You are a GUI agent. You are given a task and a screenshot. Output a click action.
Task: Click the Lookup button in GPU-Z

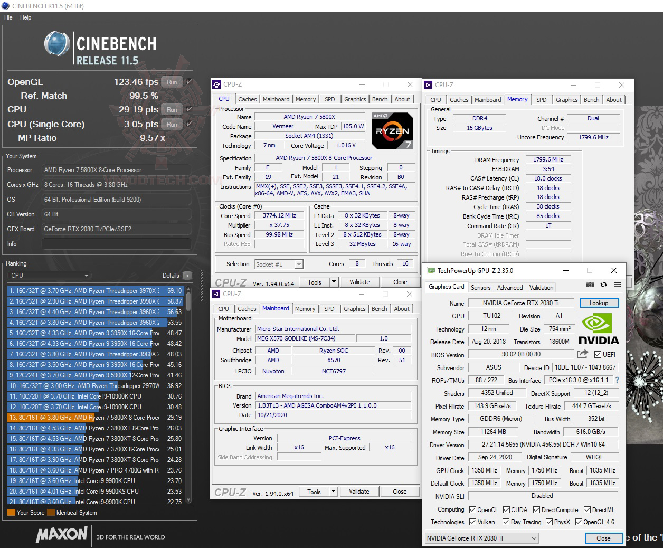coord(599,303)
